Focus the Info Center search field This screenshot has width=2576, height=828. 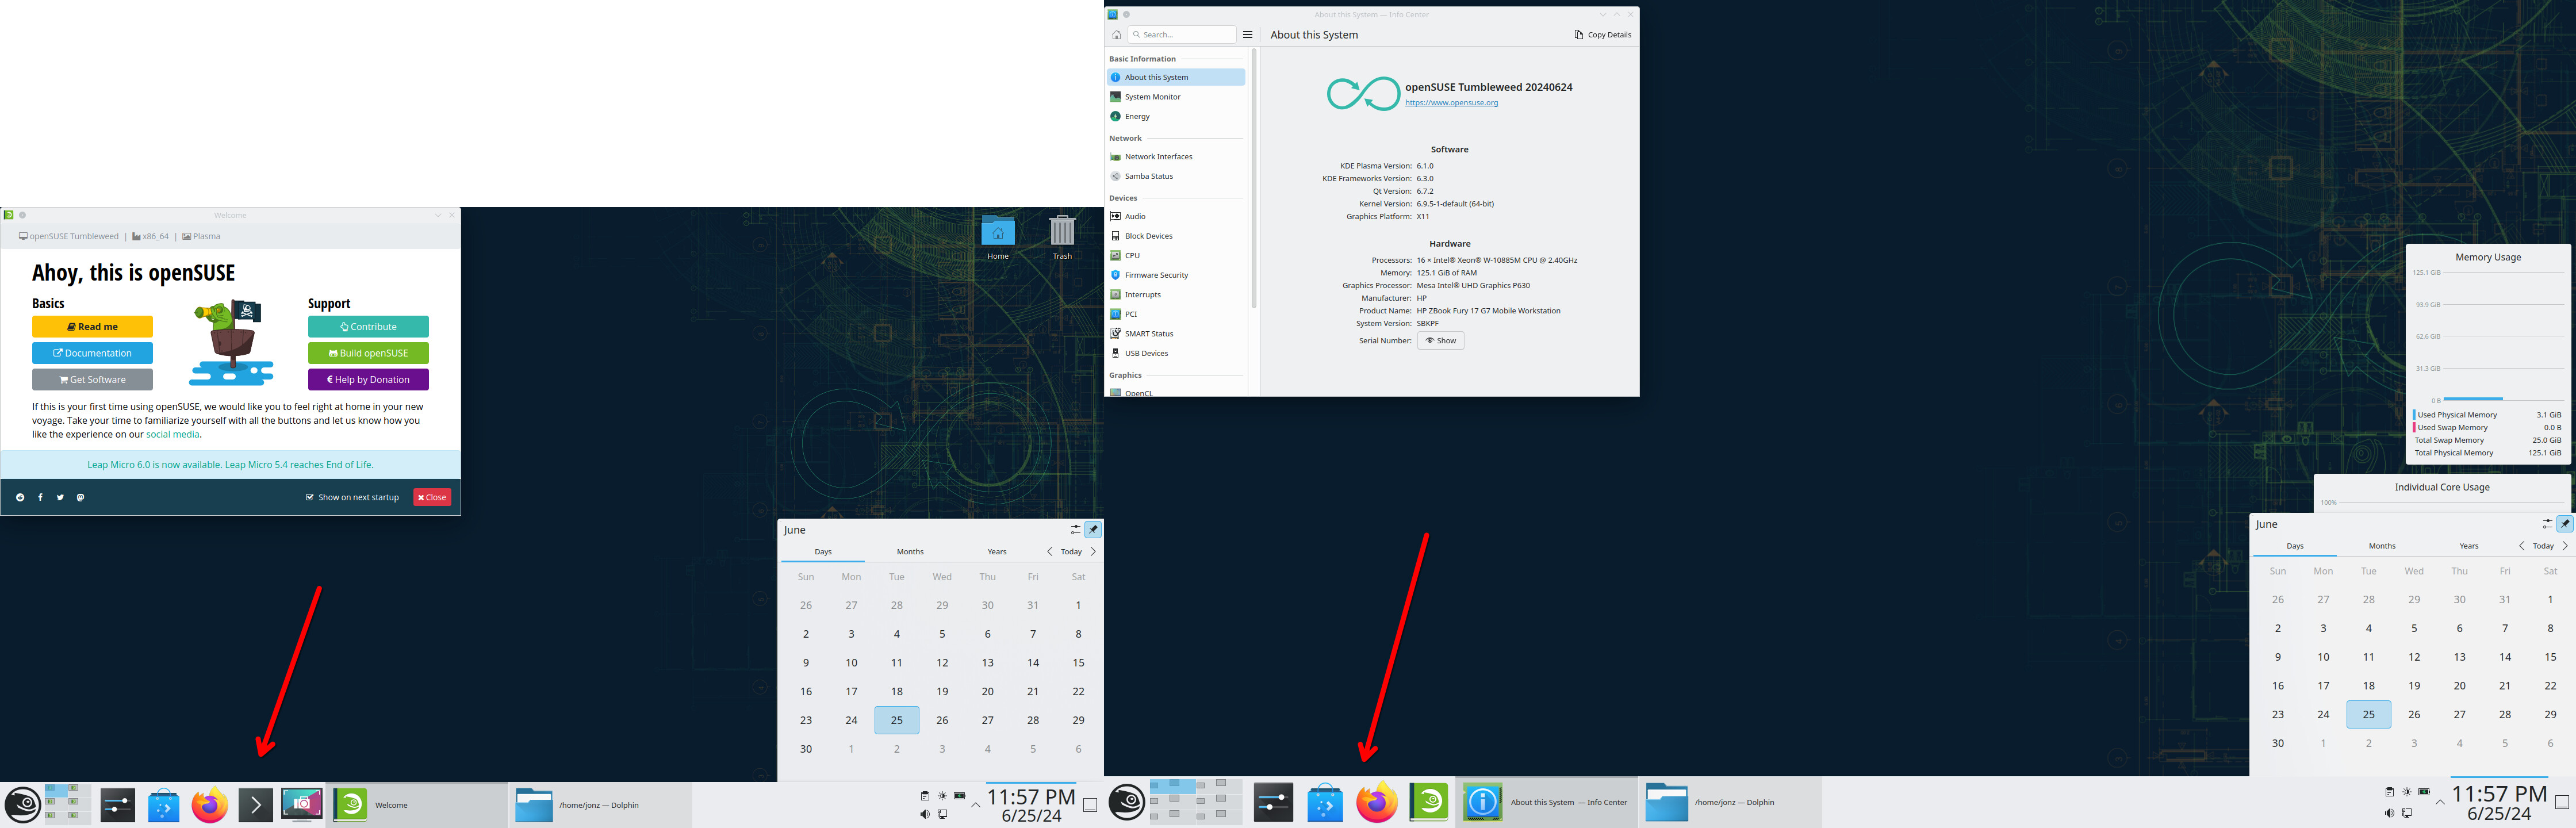point(1182,35)
